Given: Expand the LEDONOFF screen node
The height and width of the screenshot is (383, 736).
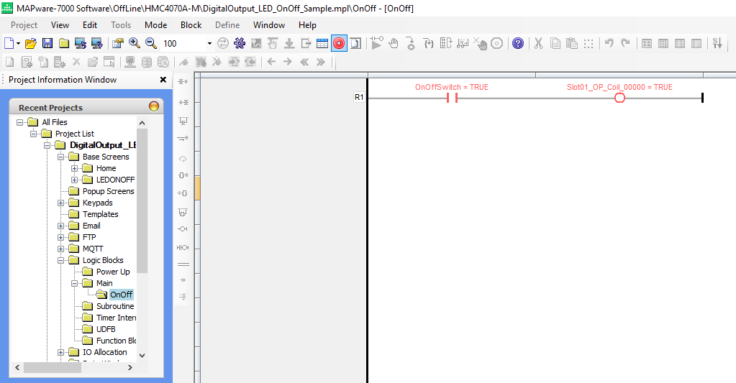Looking at the screenshot, I should tap(74, 180).
